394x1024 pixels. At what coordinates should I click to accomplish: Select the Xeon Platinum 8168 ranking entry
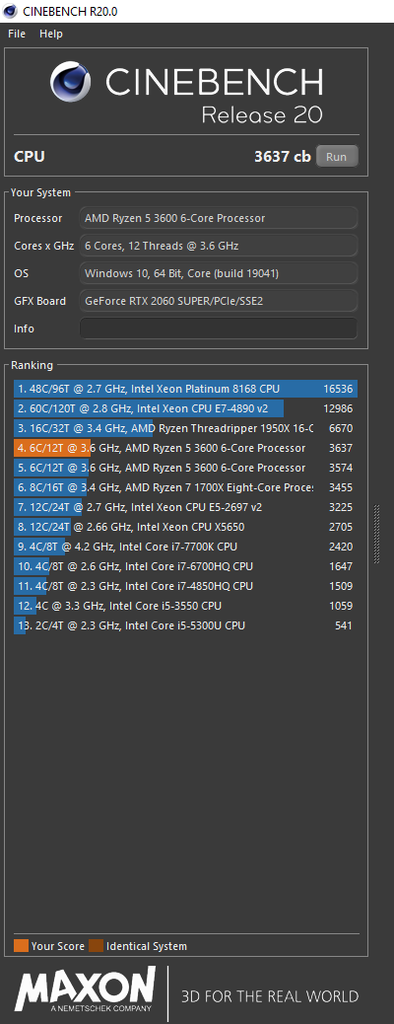coord(185,390)
